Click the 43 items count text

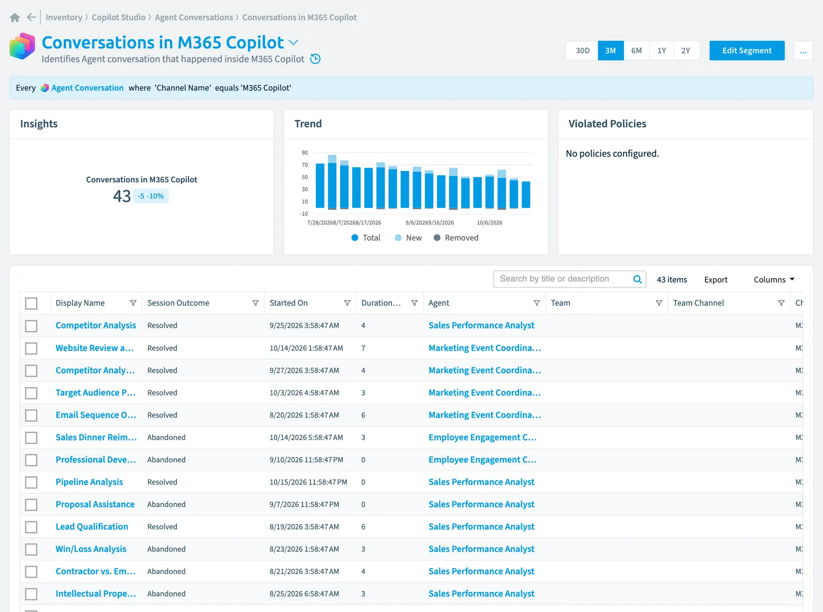coord(672,279)
